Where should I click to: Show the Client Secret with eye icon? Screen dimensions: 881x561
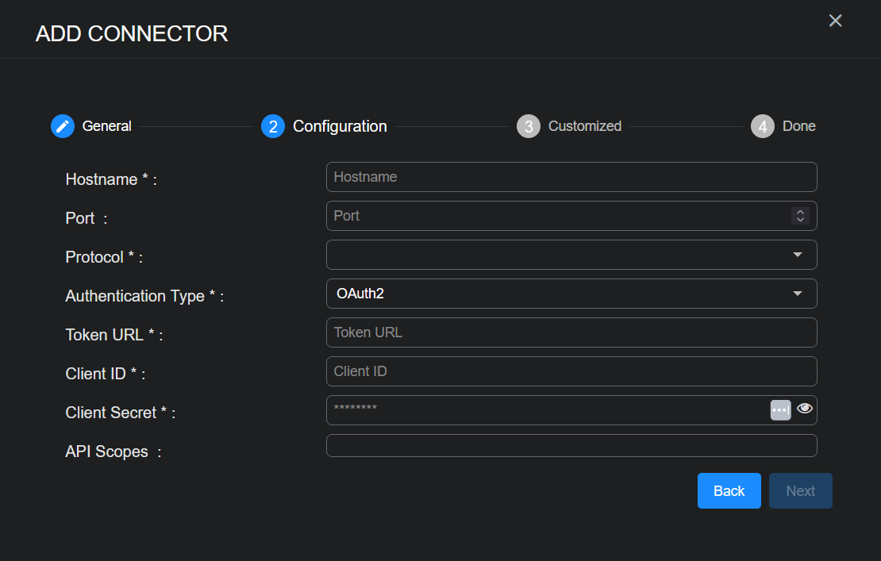click(805, 409)
